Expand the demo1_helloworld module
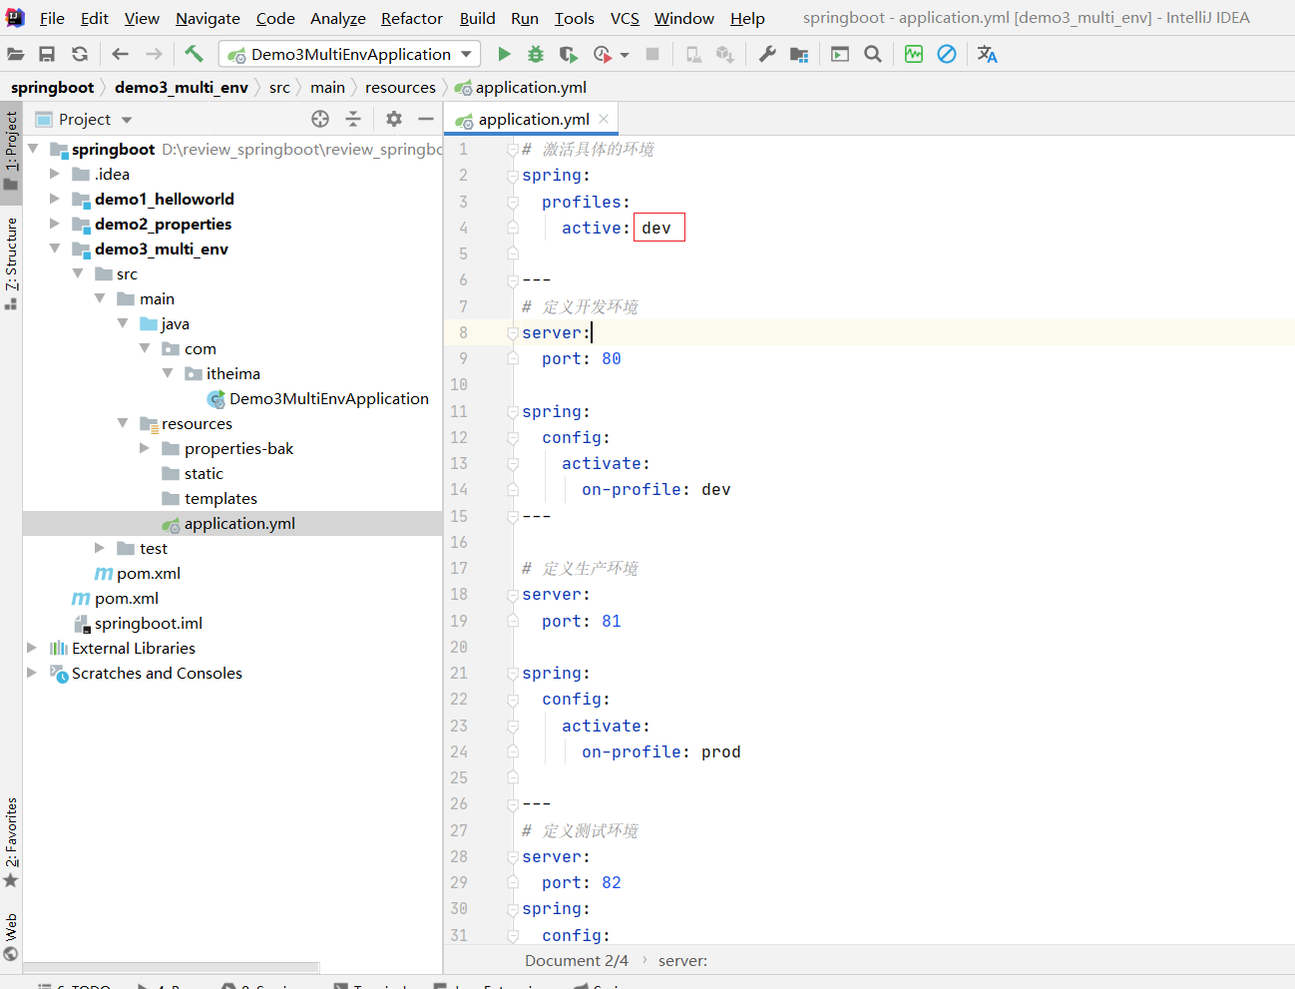1295x989 pixels. pos(55,199)
